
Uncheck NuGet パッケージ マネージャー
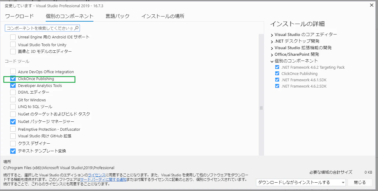coord(13,122)
